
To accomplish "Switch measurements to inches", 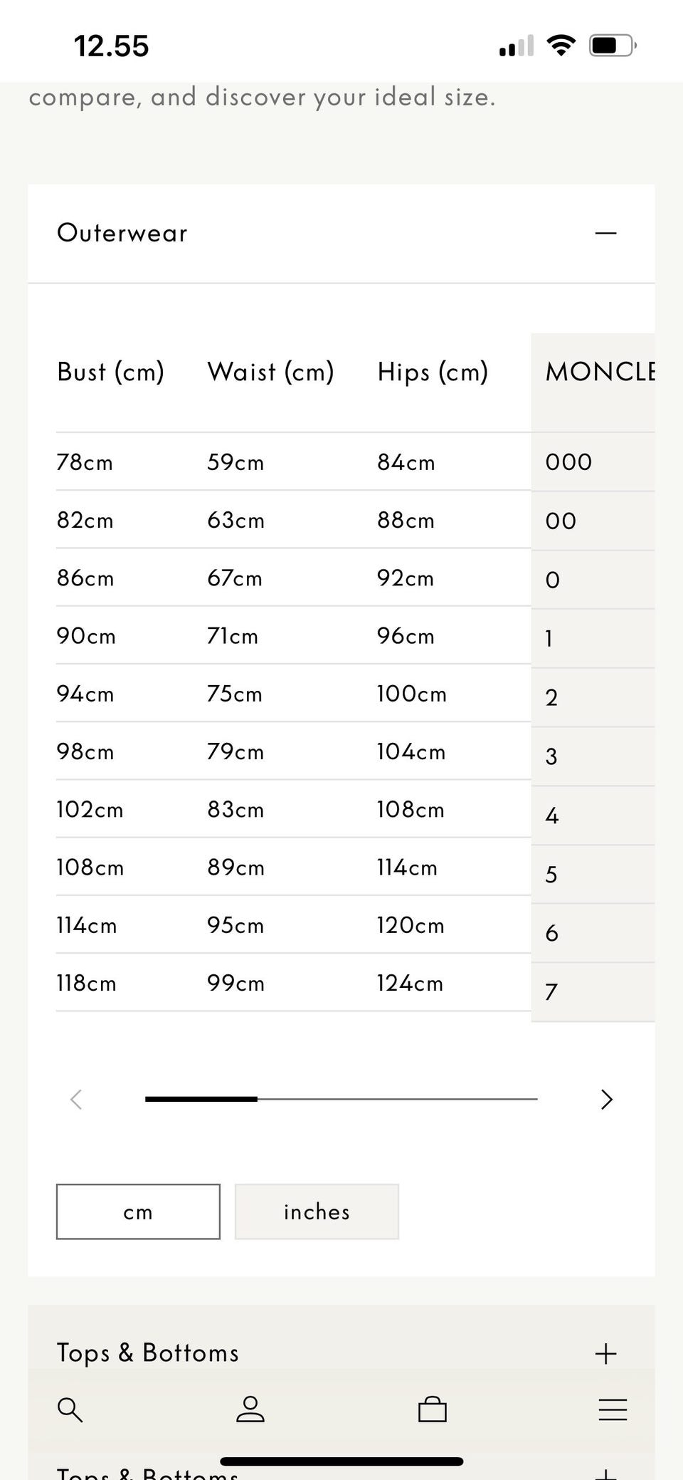I will 317,1211.
